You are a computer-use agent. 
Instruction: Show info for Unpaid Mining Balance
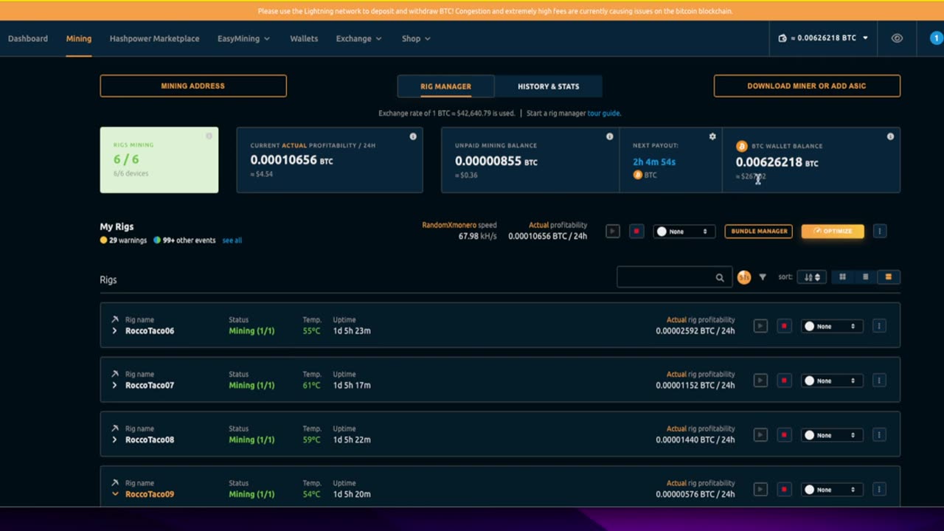click(609, 136)
